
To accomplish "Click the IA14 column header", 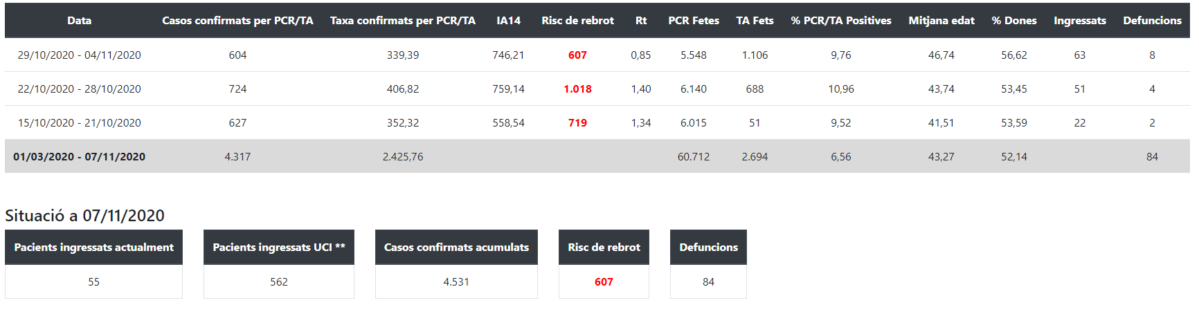I will pos(508,21).
